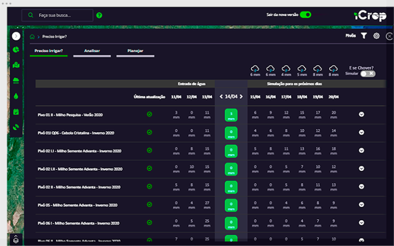Image resolution: width=394 pixels, height=246 pixels.
Task: Click the 14/04 current date label
Action: point(231,97)
